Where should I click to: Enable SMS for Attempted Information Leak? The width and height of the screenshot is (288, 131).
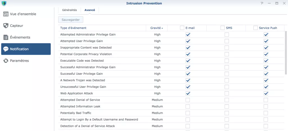pyautogui.click(x=227, y=107)
